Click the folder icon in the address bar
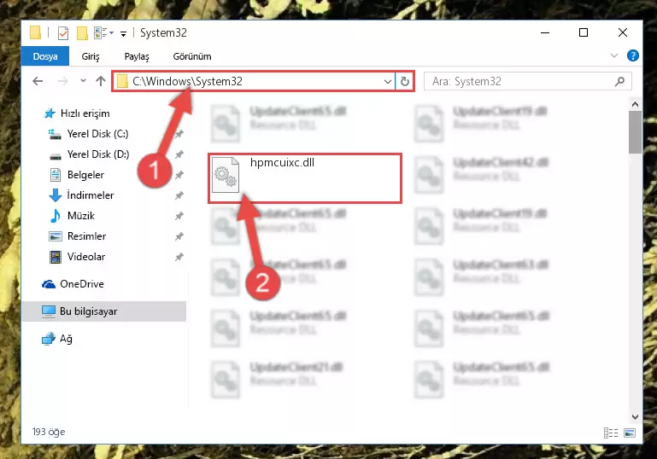The width and height of the screenshot is (657, 459). pyautogui.click(x=122, y=81)
